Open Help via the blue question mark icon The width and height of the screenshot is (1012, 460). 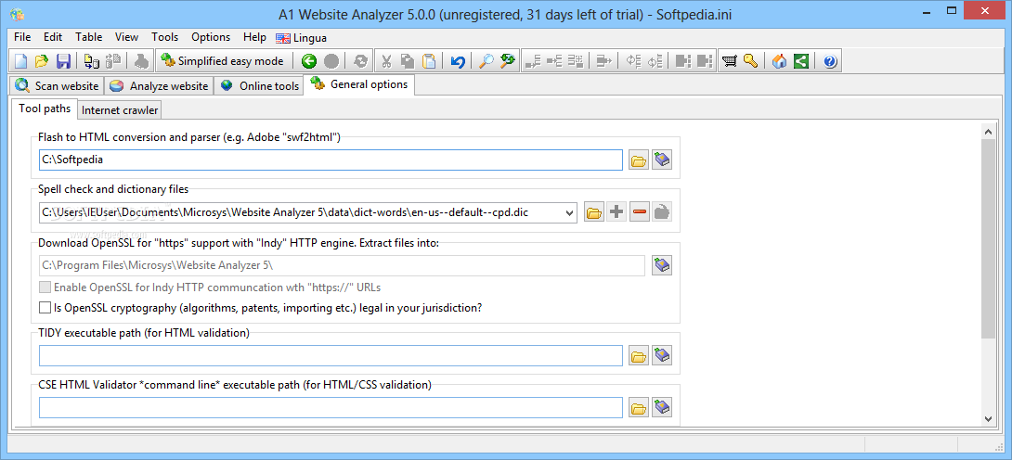click(830, 61)
